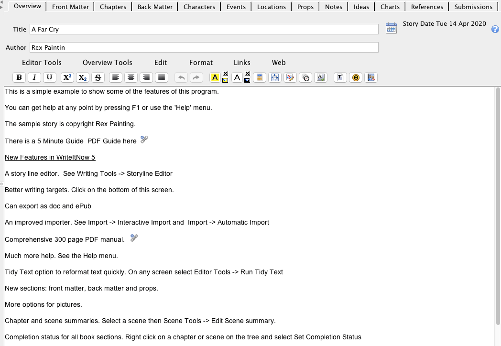
Task: Click the yellow e web icon
Action: [356, 77]
